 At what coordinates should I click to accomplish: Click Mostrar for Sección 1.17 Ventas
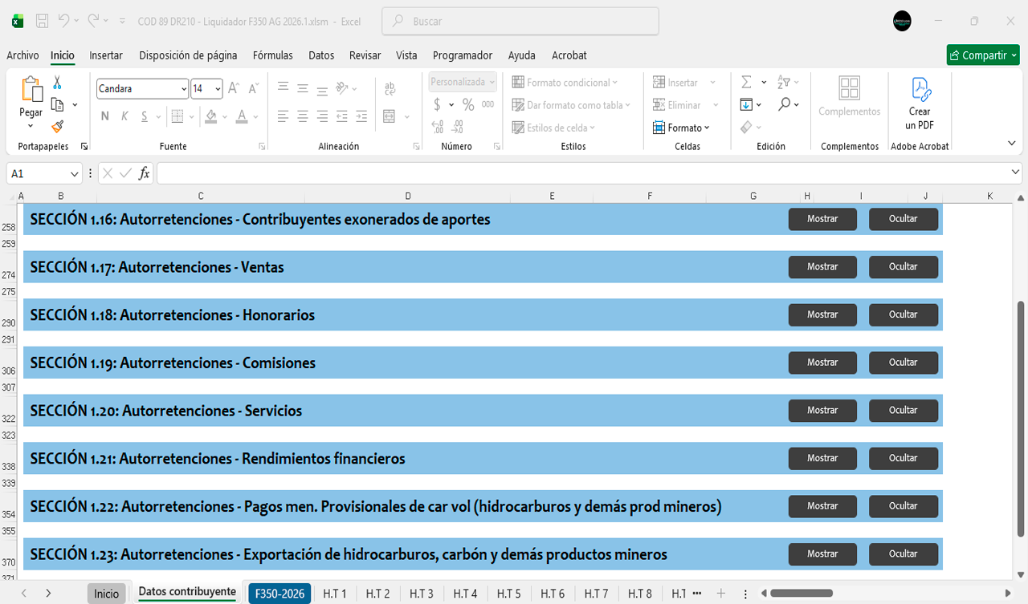pyautogui.click(x=822, y=267)
